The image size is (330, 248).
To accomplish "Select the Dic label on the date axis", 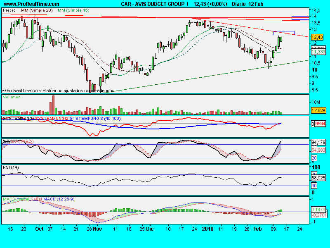I will (150, 229).
